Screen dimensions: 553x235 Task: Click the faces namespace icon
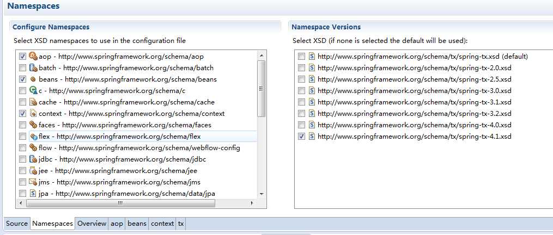point(33,125)
